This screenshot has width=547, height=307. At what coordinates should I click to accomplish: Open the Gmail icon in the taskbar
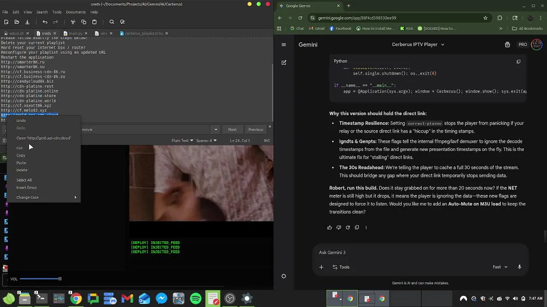click(x=127, y=298)
